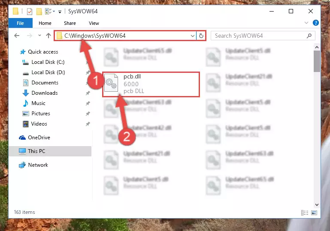Viewport: 330px width, 231px height.
Task: Expand the address bar history dropdown
Action: [x=192, y=36]
